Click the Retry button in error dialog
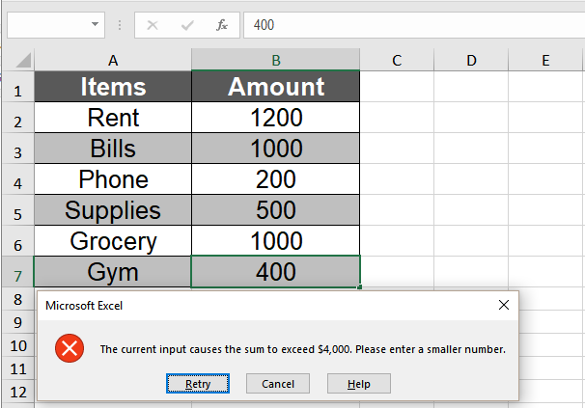 click(x=198, y=384)
